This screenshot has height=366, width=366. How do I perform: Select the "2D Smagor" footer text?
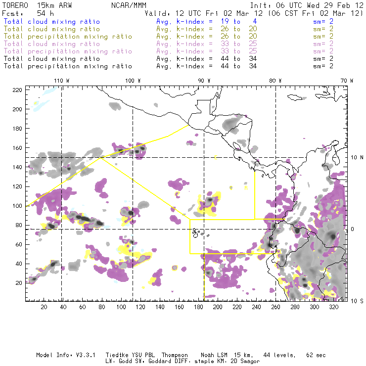point(245,362)
